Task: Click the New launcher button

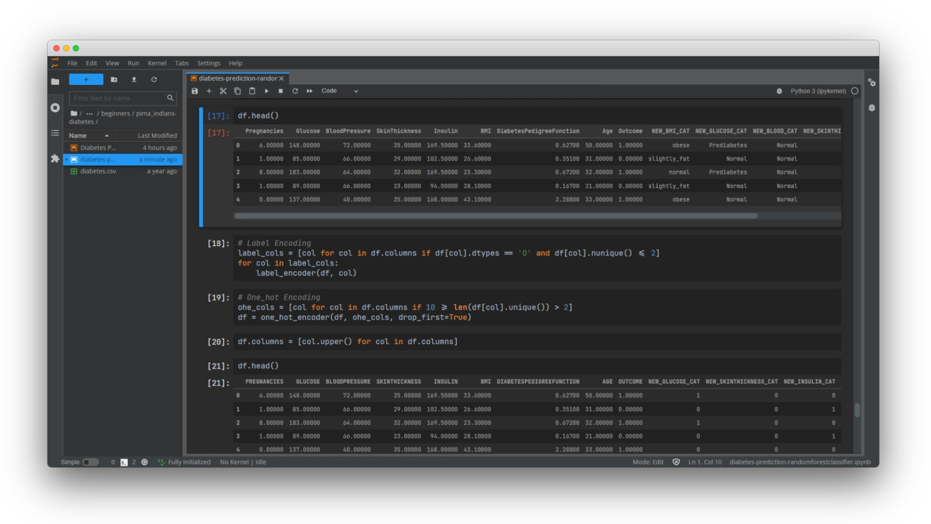Action: click(86, 79)
